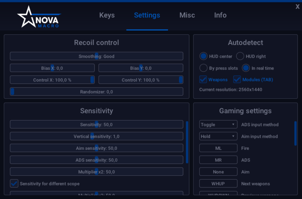The image size is (302, 199).
Task: Open the Keys tab
Action: click(x=107, y=15)
